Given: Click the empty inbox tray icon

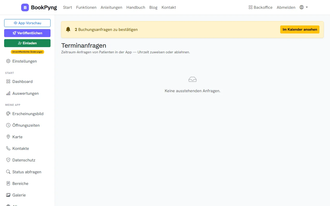Looking at the screenshot, I should pos(193,79).
